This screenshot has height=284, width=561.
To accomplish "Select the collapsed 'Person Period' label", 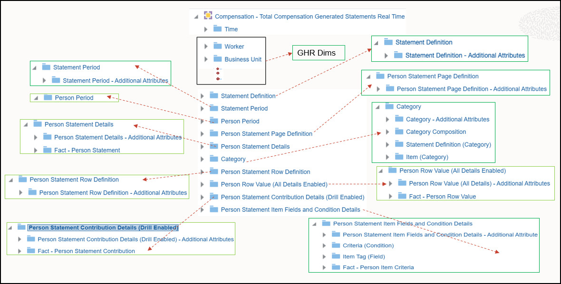I will click(240, 121).
